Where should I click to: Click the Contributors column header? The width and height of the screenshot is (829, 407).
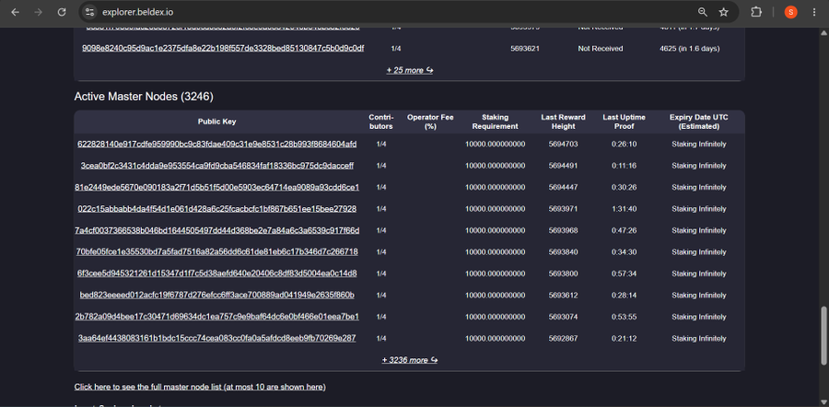pos(380,122)
